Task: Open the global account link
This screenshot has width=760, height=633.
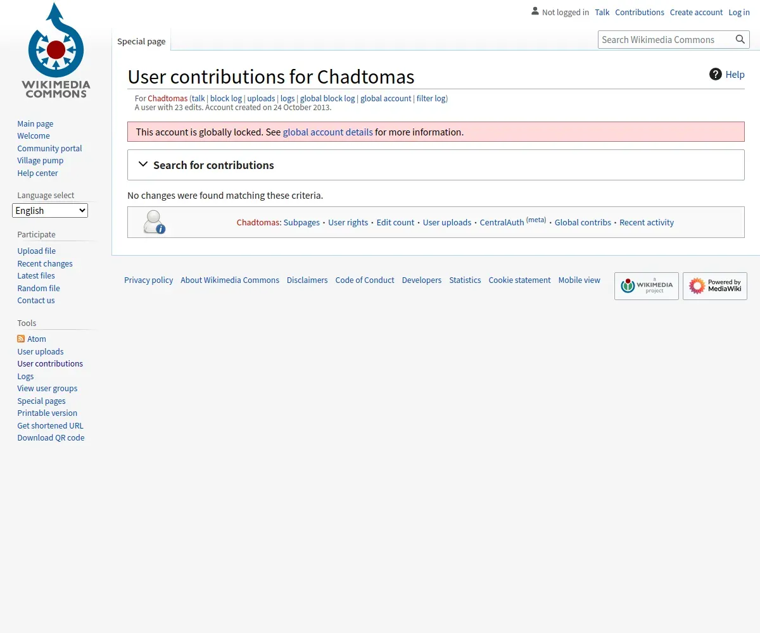Action: (386, 98)
